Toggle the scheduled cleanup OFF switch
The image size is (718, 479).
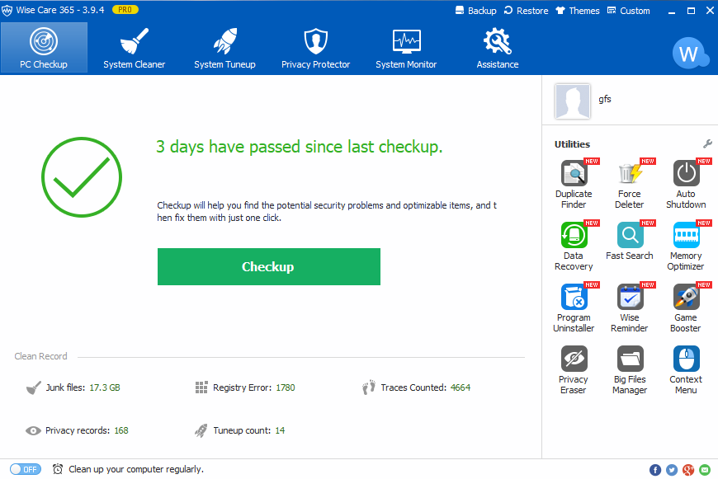pyautogui.click(x=26, y=469)
